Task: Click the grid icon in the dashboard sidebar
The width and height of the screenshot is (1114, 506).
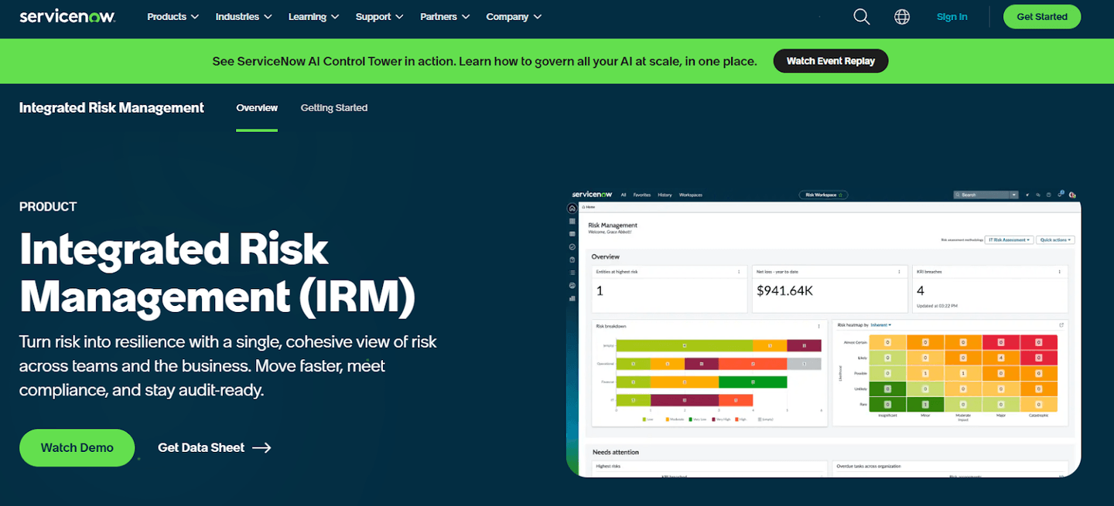Action: pyautogui.click(x=572, y=221)
